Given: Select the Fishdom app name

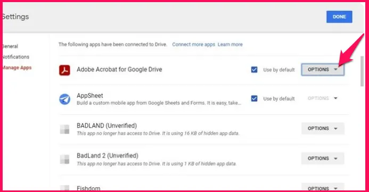Looking at the screenshot, I should pos(88,188).
